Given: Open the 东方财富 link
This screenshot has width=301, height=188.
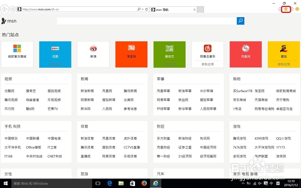Looking at the screenshot, I should [163, 138].
